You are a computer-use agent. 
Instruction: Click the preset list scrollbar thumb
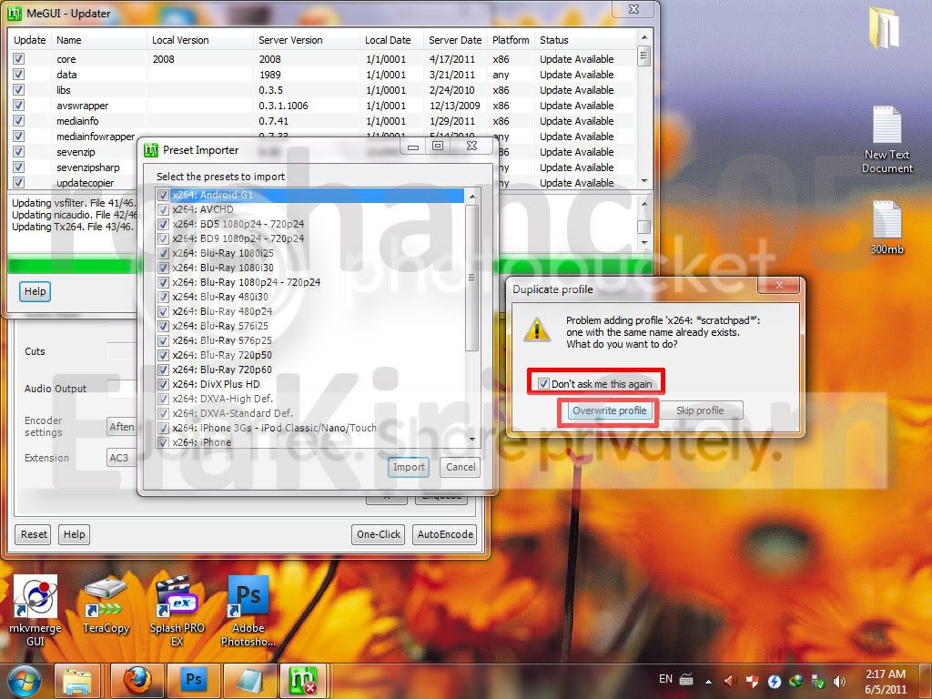point(472,278)
